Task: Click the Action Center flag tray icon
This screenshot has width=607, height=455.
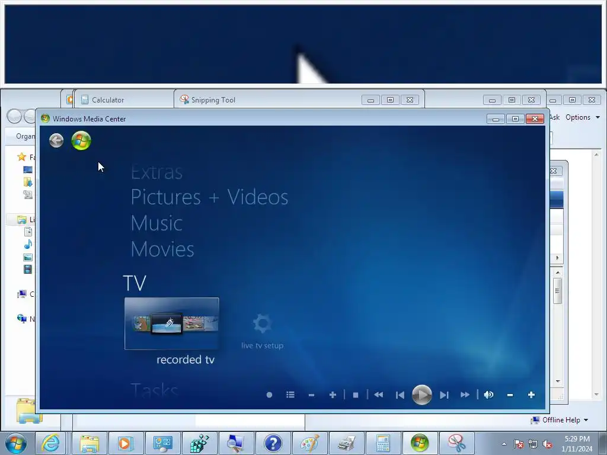Action: [519, 444]
